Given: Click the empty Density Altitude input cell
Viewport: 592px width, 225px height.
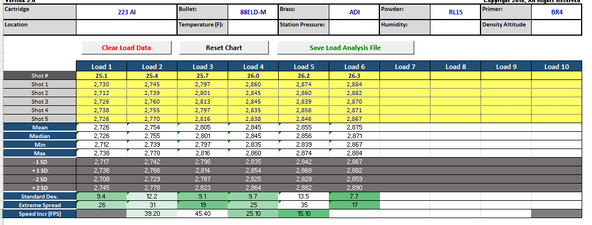Looking at the screenshot, I should point(556,27).
